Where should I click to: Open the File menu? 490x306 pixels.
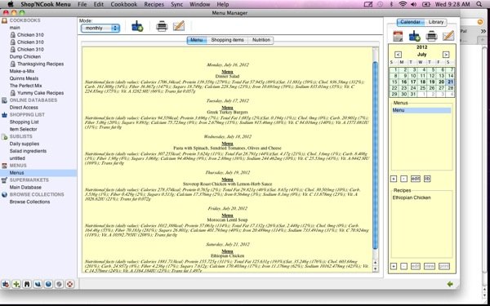(x=82, y=4)
